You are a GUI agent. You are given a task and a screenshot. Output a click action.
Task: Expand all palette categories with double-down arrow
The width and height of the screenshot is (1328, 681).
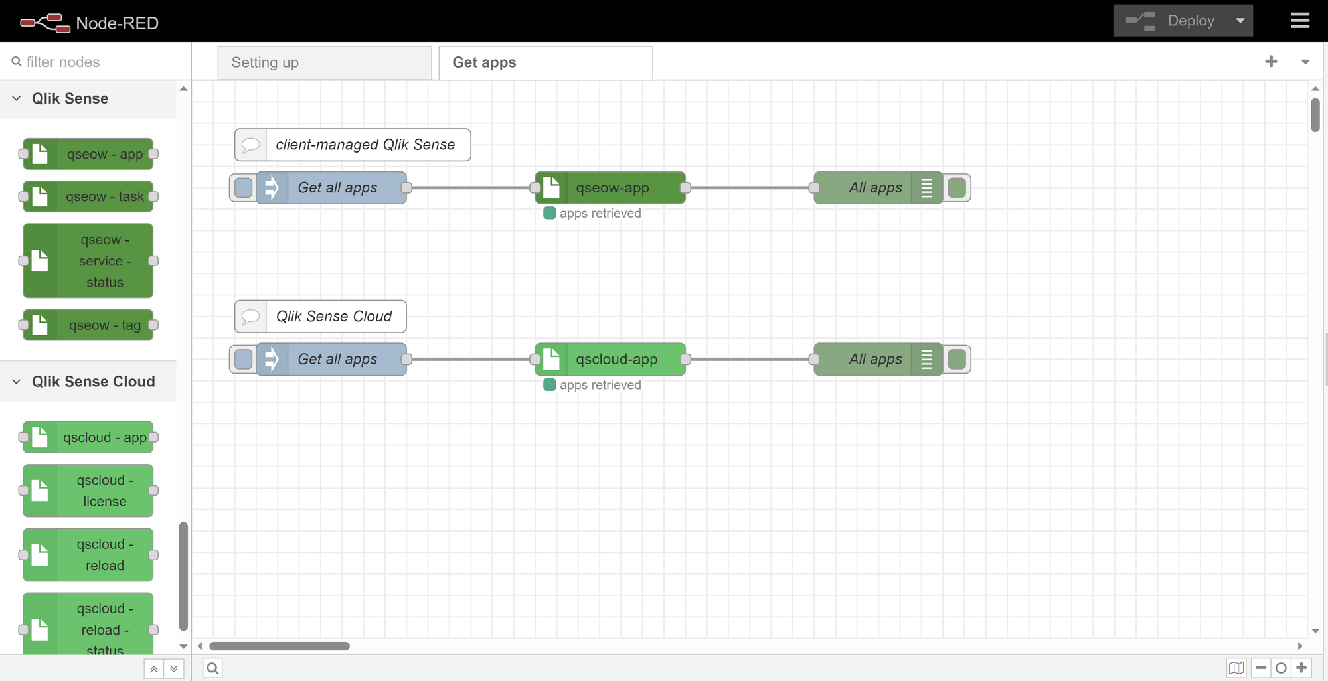(173, 669)
